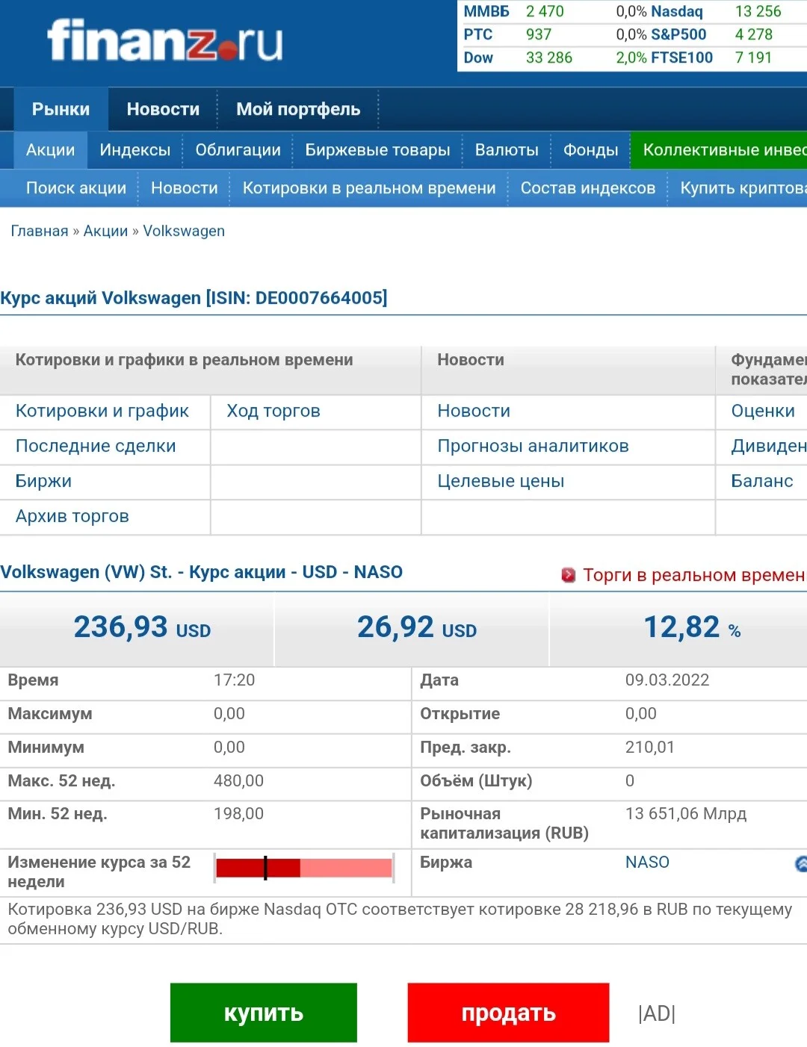Click the Пред. закр. value 210,01
Screen dimensions: 807x1047
click(650, 747)
